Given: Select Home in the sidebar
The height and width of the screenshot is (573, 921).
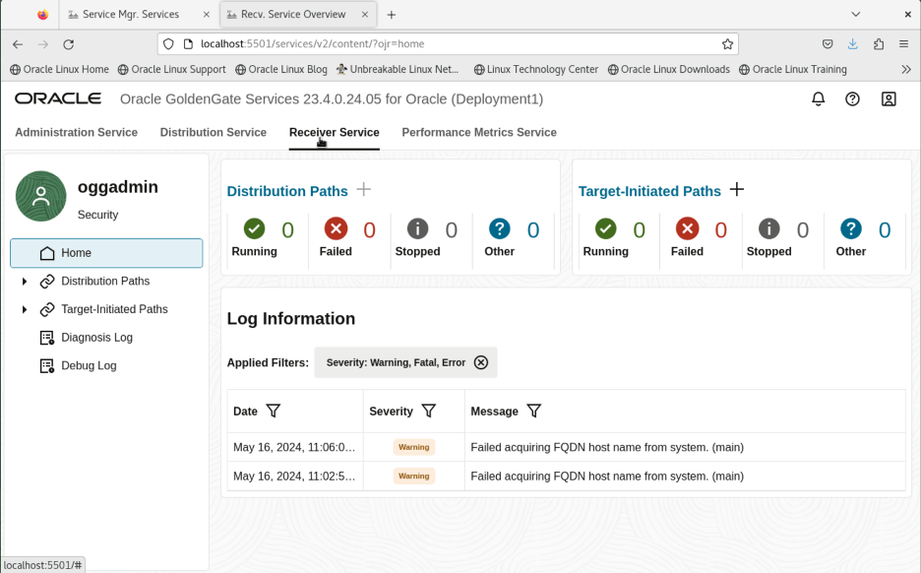Looking at the screenshot, I should pyautogui.click(x=106, y=253).
